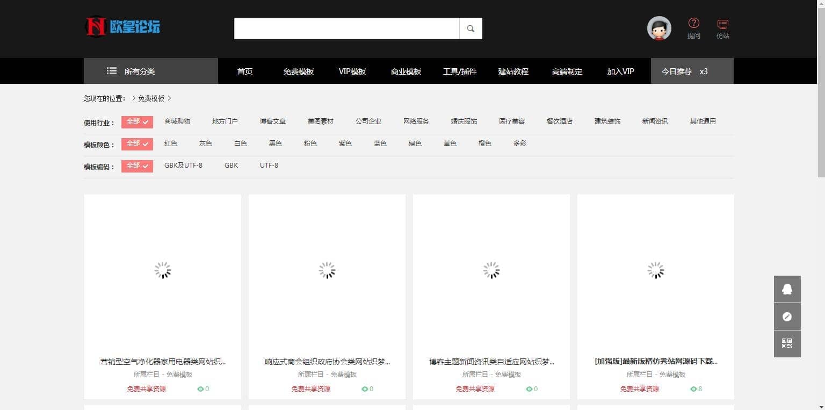The width and height of the screenshot is (825, 410).
Task: Open the 加入VIP nav item
Action: click(x=621, y=71)
